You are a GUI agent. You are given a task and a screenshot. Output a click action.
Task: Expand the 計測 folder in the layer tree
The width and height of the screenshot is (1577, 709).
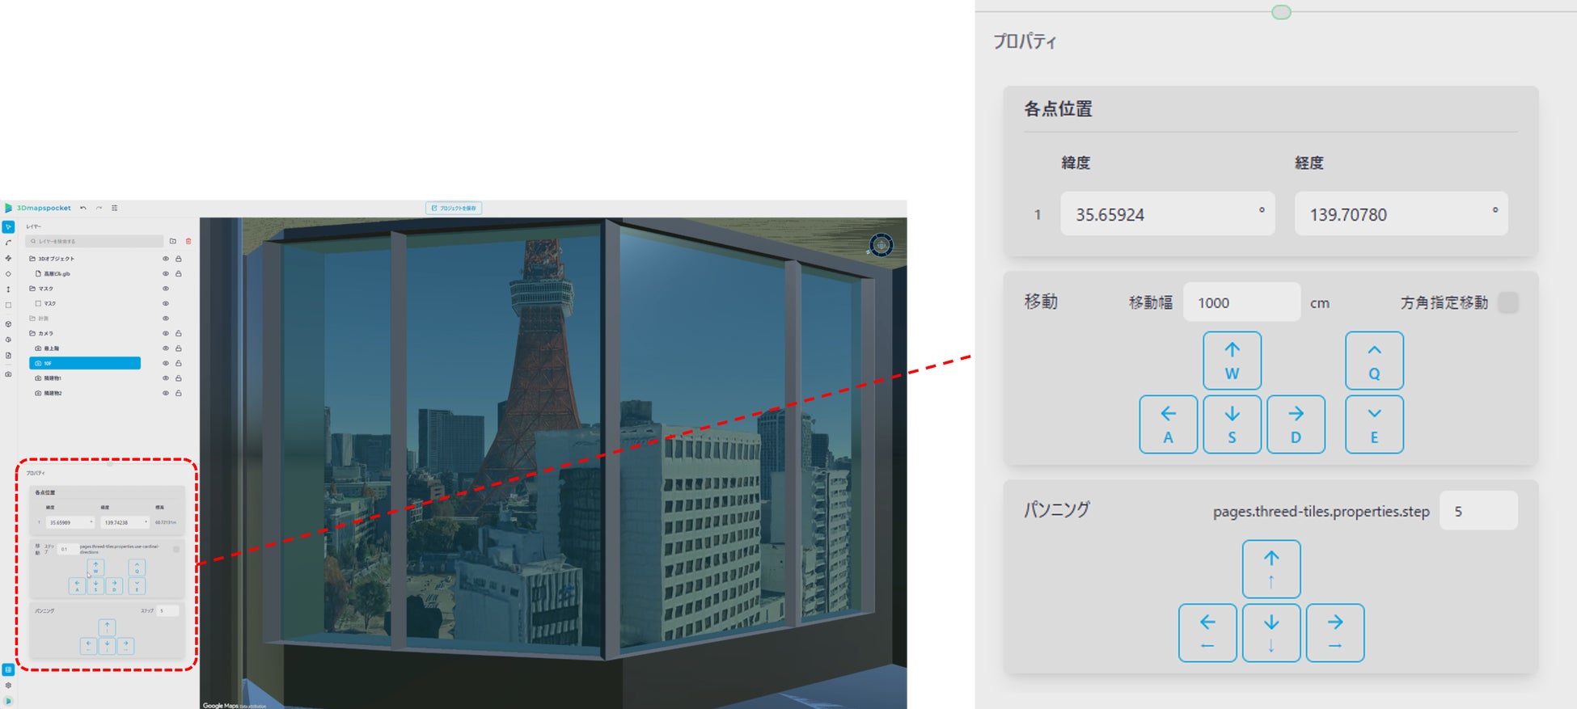32,319
